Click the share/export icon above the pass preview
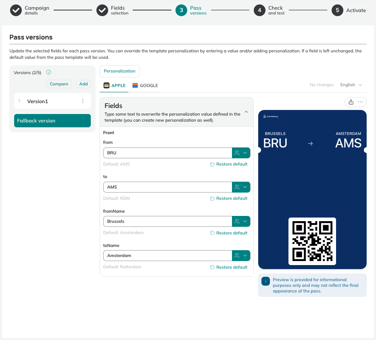This screenshot has height=340, width=376. pyautogui.click(x=351, y=102)
